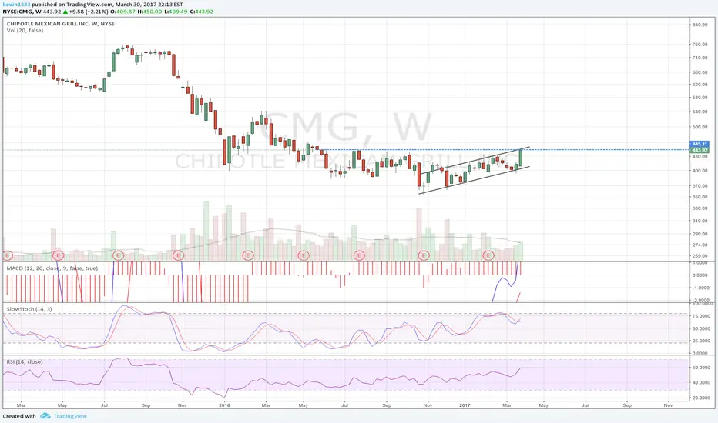The image size is (718, 423).
Task: Click the 500.00 price axis label
Action: (x=700, y=127)
